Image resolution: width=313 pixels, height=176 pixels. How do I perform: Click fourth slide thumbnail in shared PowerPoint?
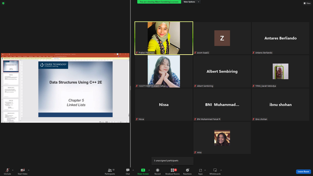[11, 105]
